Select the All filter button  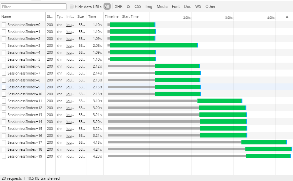click(107, 7)
